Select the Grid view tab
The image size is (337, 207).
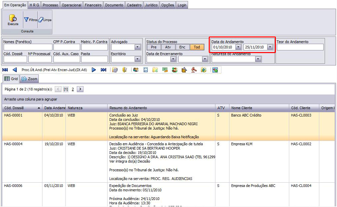(x=11, y=79)
